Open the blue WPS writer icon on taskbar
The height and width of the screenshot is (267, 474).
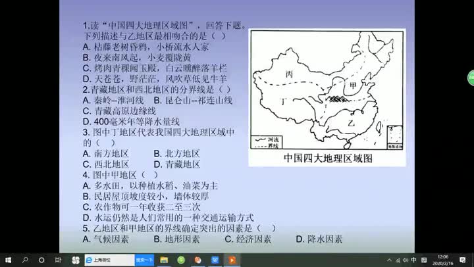[x=215, y=260]
